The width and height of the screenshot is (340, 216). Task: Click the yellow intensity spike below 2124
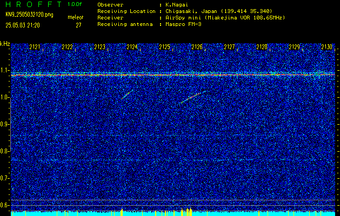tap(122, 212)
